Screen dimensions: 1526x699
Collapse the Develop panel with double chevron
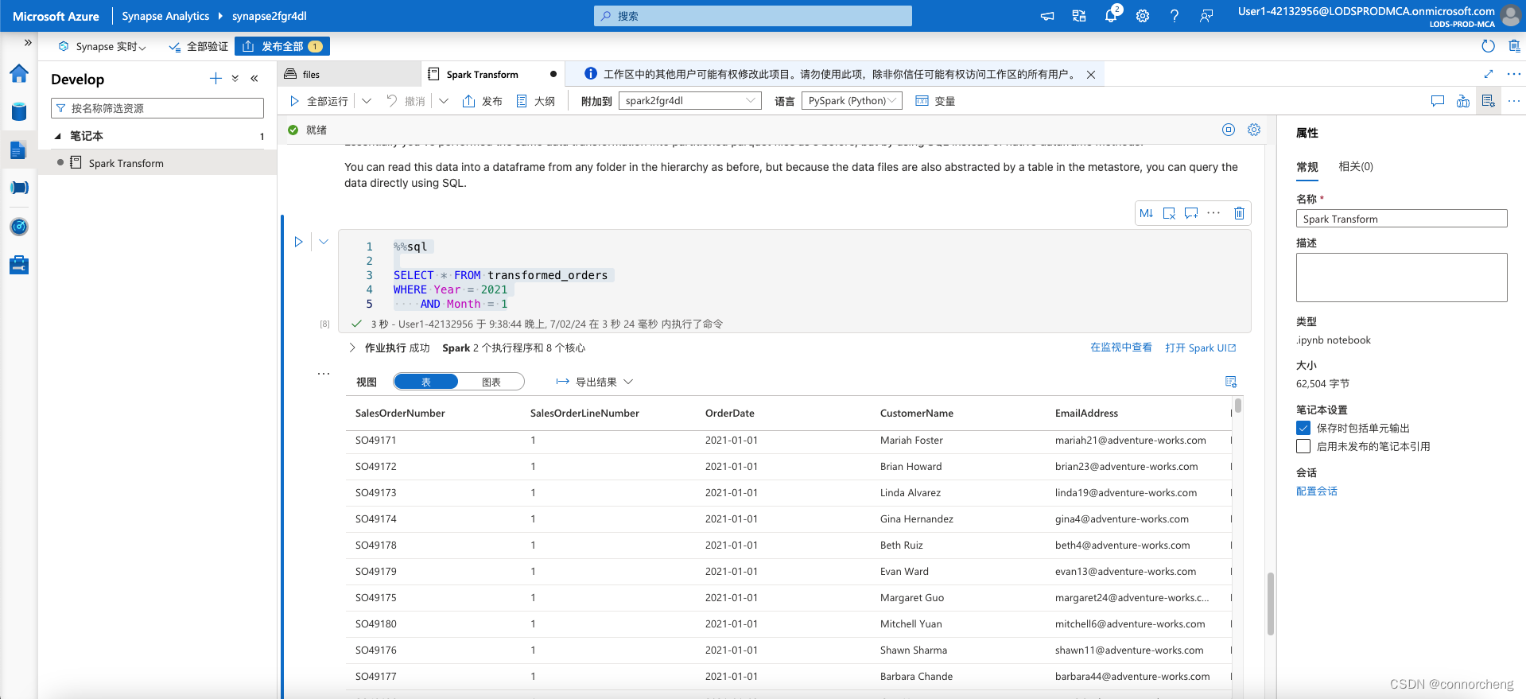(254, 78)
